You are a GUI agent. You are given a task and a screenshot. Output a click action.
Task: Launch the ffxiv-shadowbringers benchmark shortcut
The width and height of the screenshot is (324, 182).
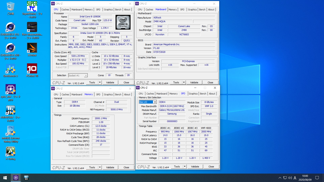click(32, 30)
